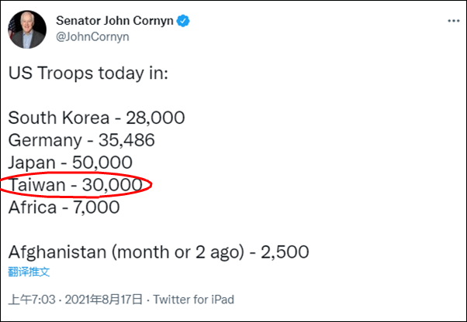Click the Germany - 35,486 line
Image resolution: width=467 pixels, height=322 pixels.
pos(81,141)
